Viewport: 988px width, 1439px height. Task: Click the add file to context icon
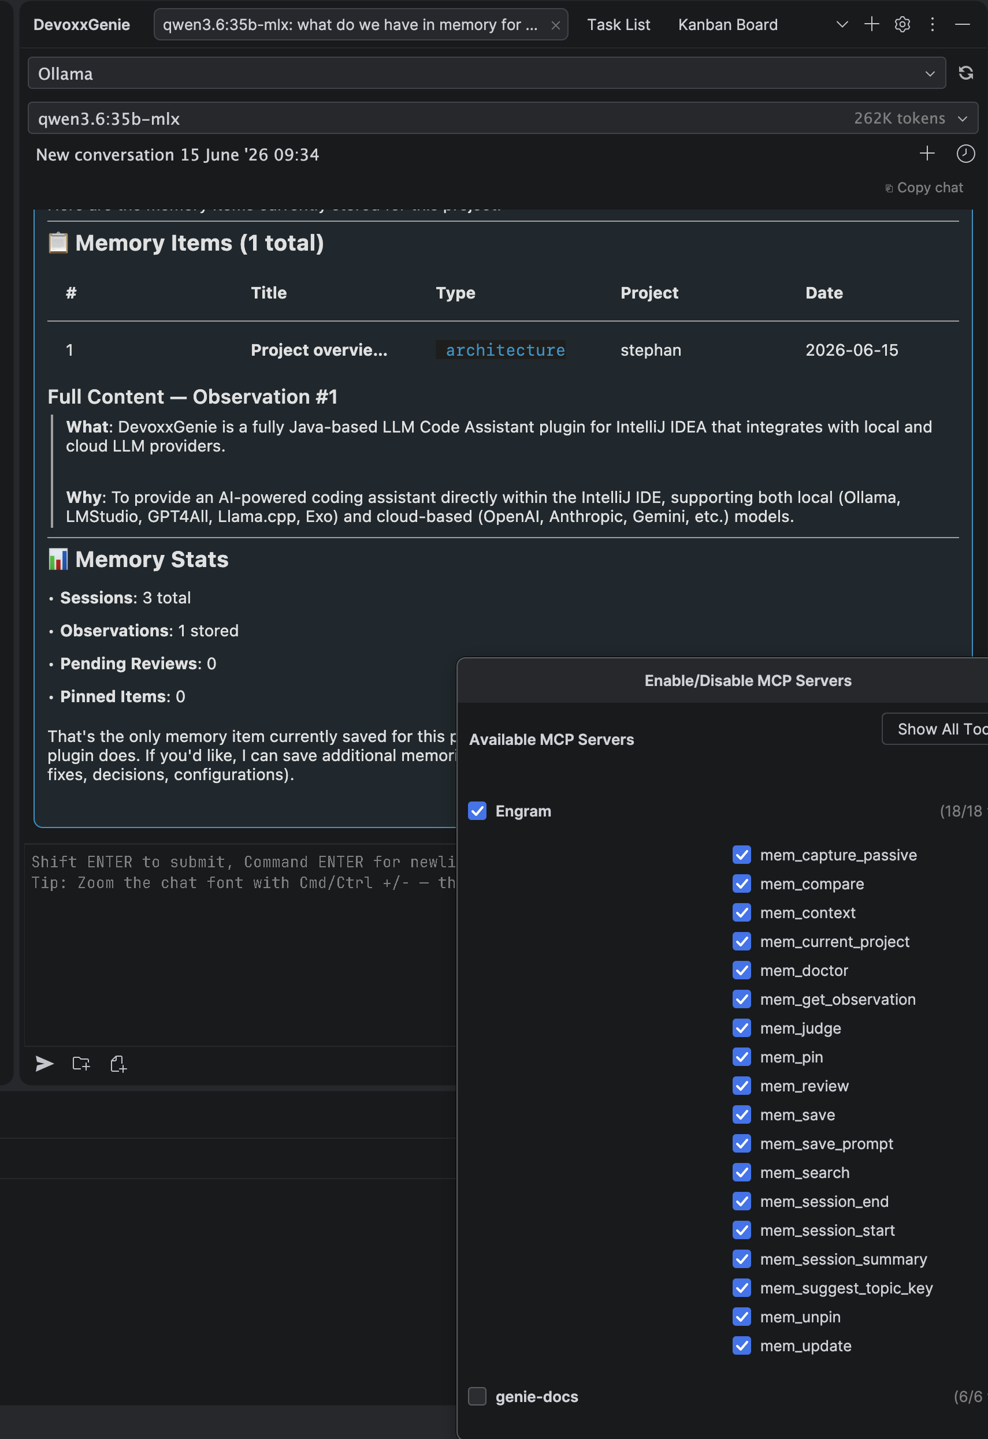tap(118, 1064)
